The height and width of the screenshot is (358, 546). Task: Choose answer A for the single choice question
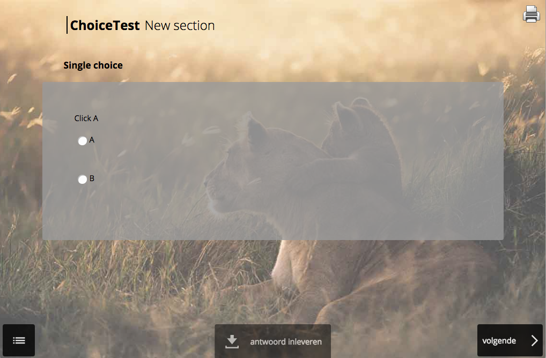82,140
